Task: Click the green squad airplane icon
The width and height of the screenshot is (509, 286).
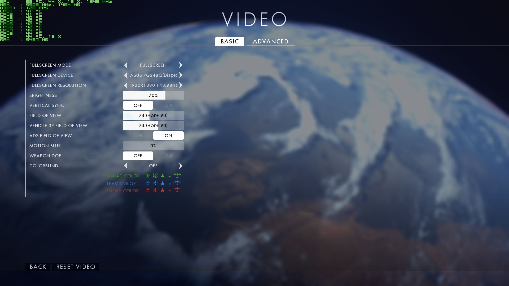Action: point(177,175)
